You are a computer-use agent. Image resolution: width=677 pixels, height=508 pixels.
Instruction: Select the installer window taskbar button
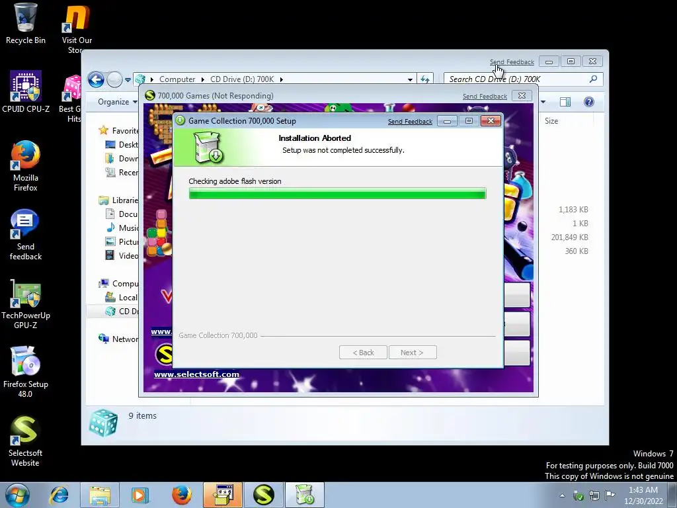pos(223,495)
